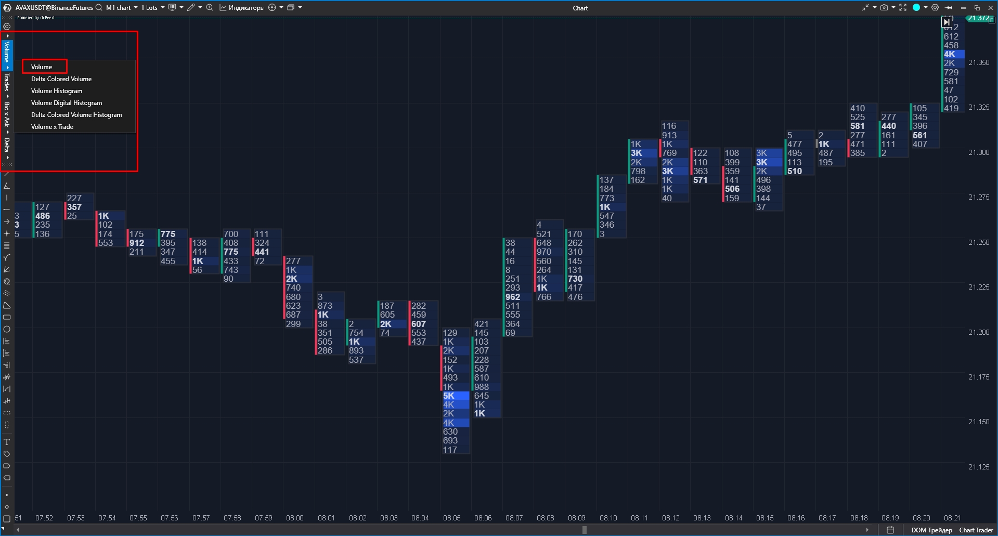Toggle the pin window icon
Image resolution: width=998 pixels, height=536 pixels.
click(949, 8)
